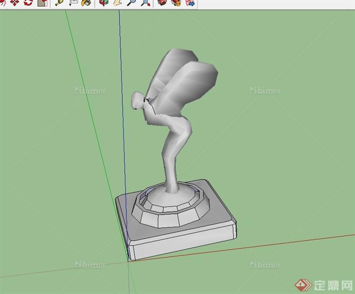Select the Orbit tool

point(103,3)
